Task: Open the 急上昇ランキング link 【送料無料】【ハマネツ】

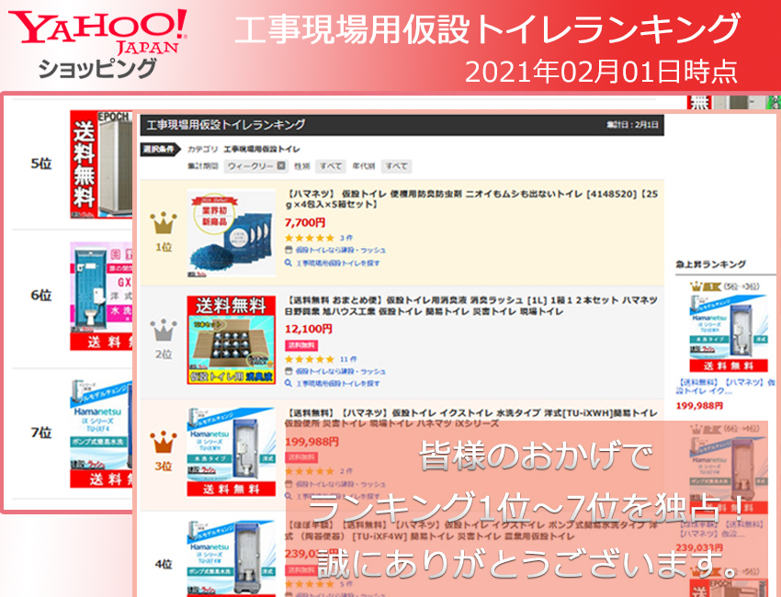Action: [x=726, y=387]
